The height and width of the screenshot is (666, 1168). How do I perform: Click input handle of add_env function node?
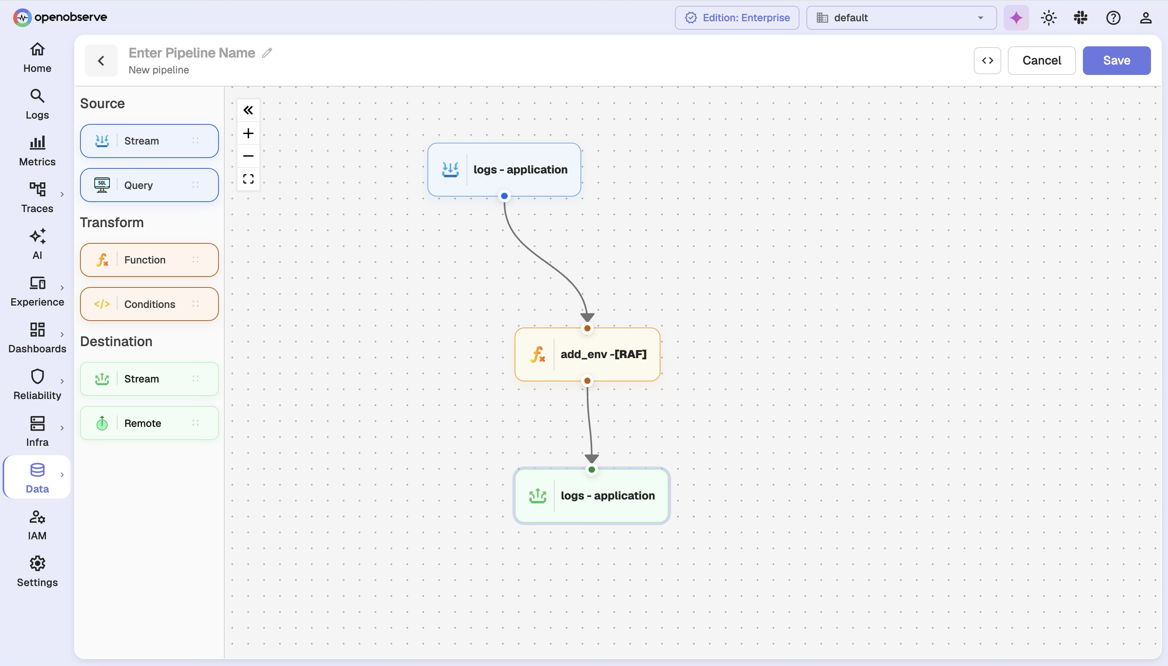(x=587, y=328)
